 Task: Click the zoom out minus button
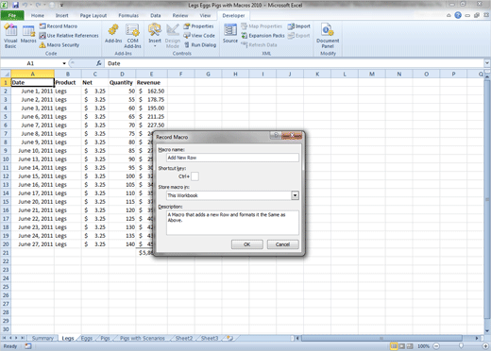[x=436, y=346]
